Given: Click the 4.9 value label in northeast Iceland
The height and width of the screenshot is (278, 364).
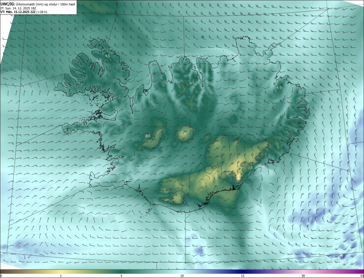Looking at the screenshot, I should (x=279, y=88).
